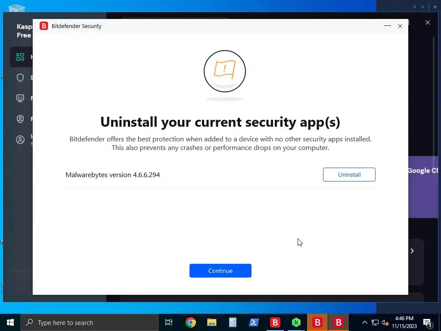Click the taskbar search box
This screenshot has width=441, height=331.
90,322
